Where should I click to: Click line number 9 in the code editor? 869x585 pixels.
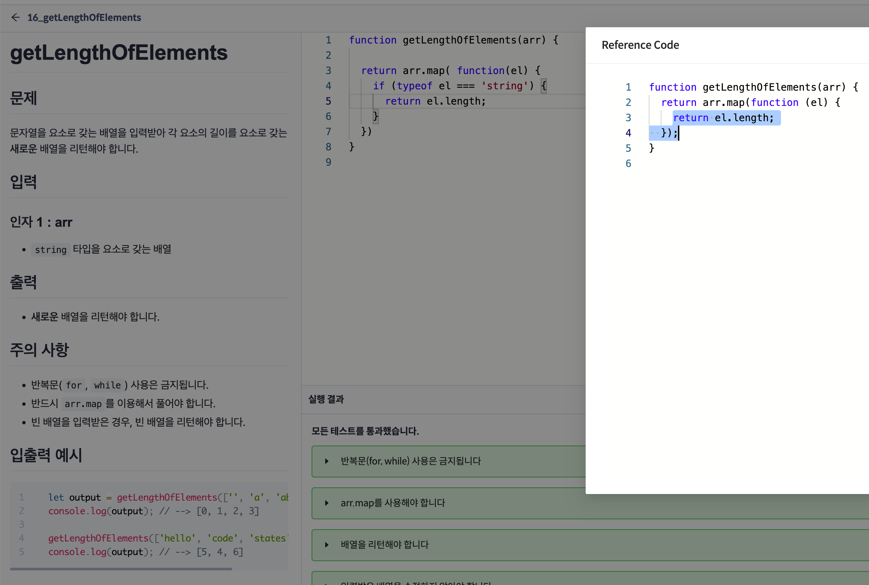click(328, 162)
